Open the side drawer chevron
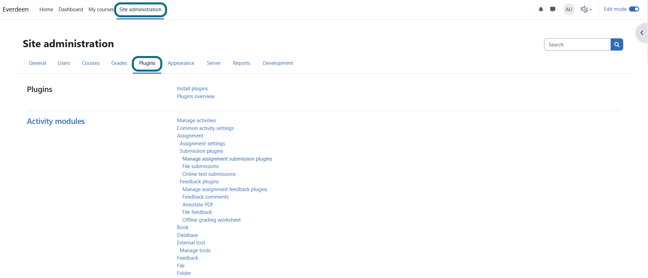This screenshot has width=648, height=278. click(642, 33)
